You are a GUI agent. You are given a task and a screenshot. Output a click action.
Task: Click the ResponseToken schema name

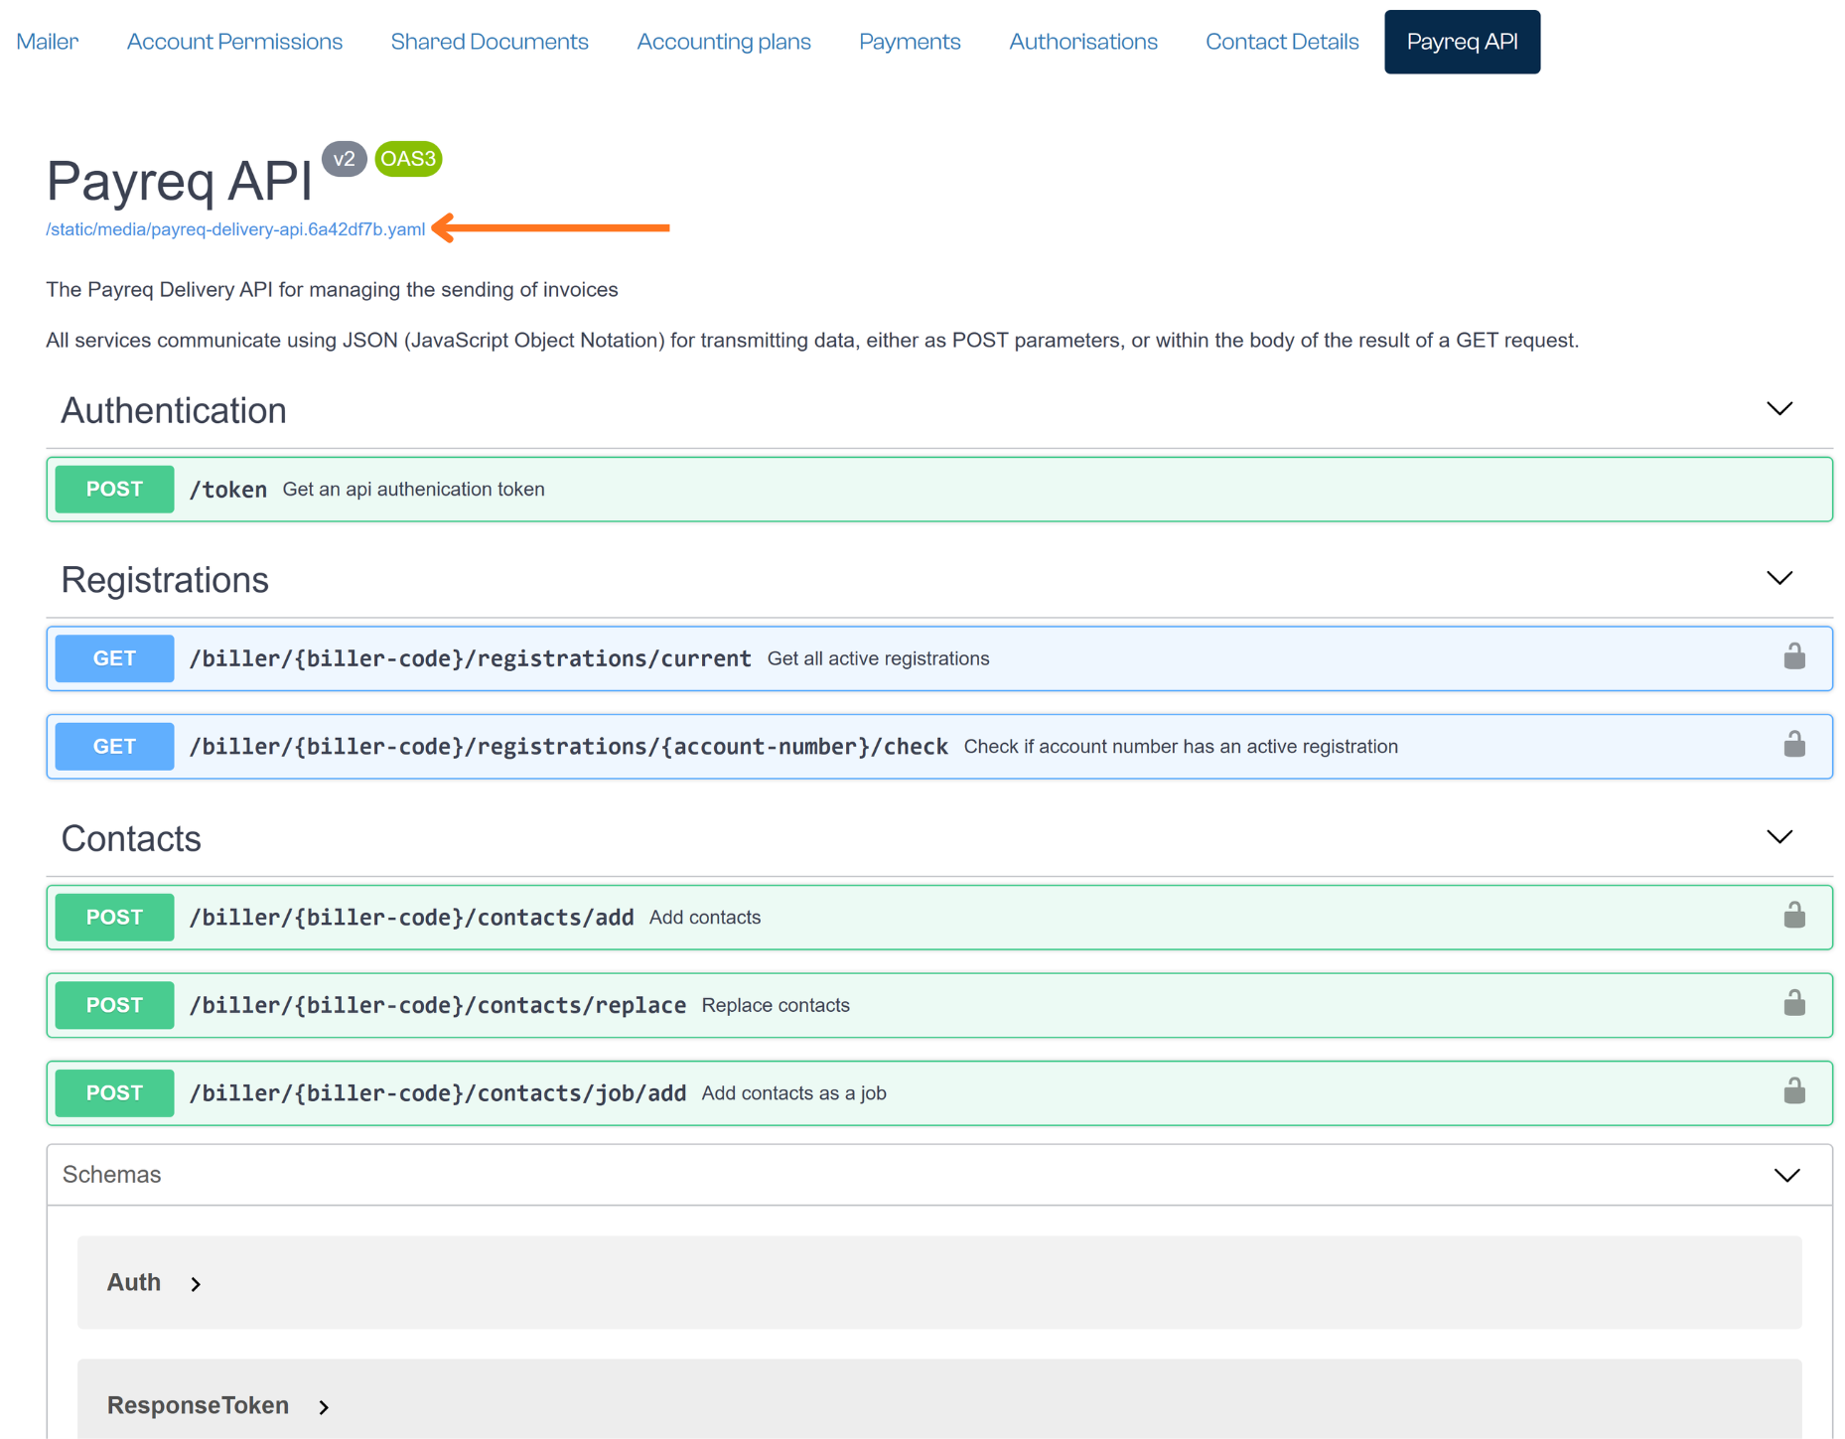click(199, 1406)
